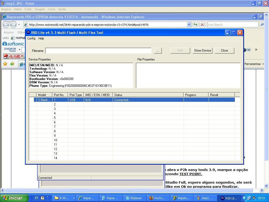This screenshot has width=269, height=202.
Task: Click the TEST POINT link text
Action: click(x=191, y=174)
